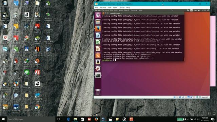This screenshot has height=122, width=217.
Task: Open Amazon launcher icon in Ubuntu
Action: 98,62
